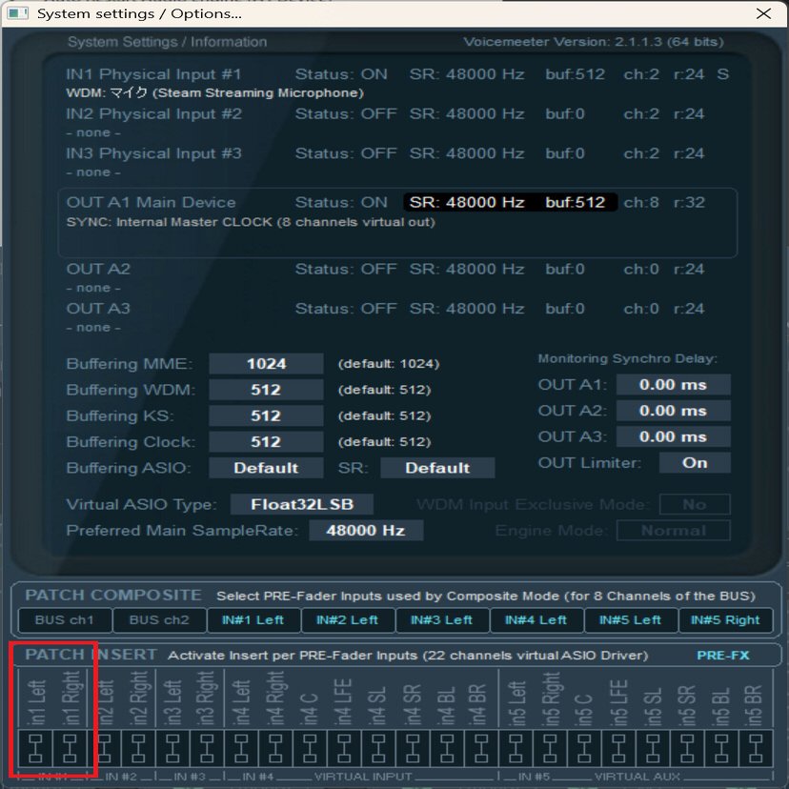Toggle insert icon for in5 Right

click(550, 748)
